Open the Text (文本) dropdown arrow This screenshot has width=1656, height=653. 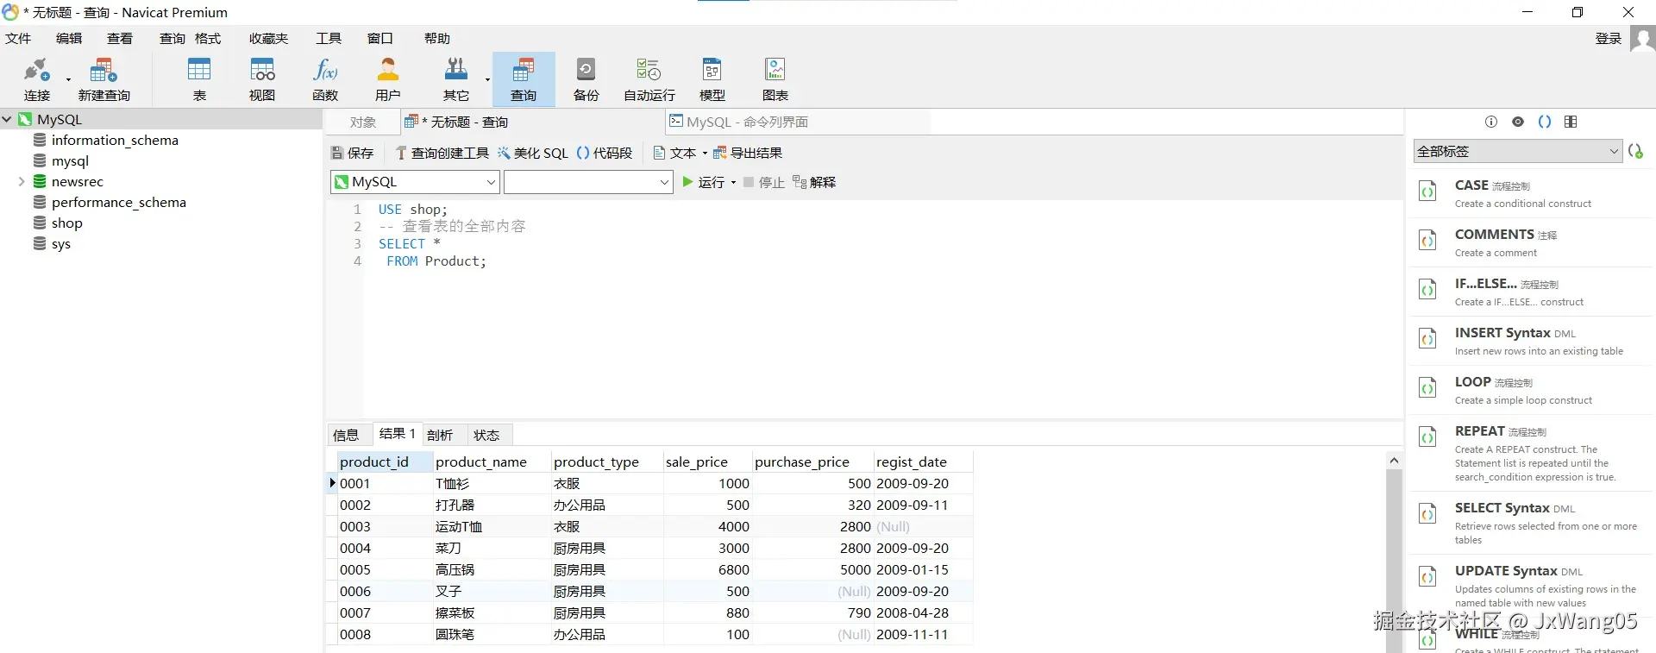pyautogui.click(x=705, y=154)
